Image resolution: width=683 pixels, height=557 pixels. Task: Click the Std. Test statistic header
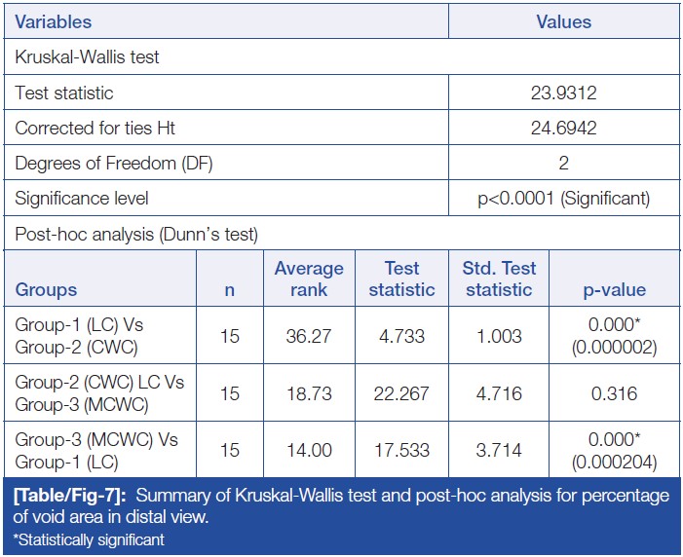[x=499, y=278]
